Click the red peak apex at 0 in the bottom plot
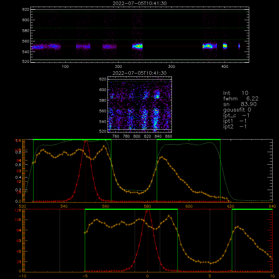Image resolution: width=279 pixels, height=279 pixels. (147, 210)
